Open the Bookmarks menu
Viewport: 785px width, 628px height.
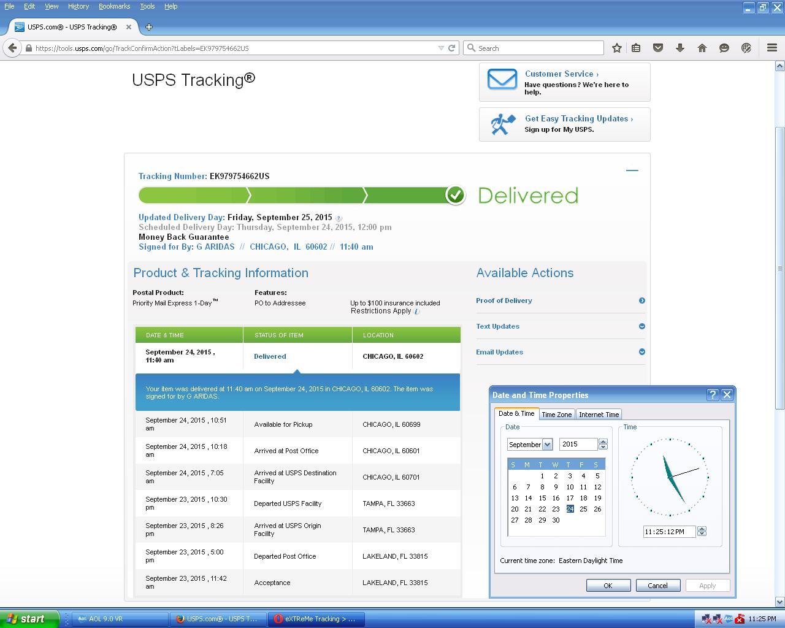(x=114, y=6)
